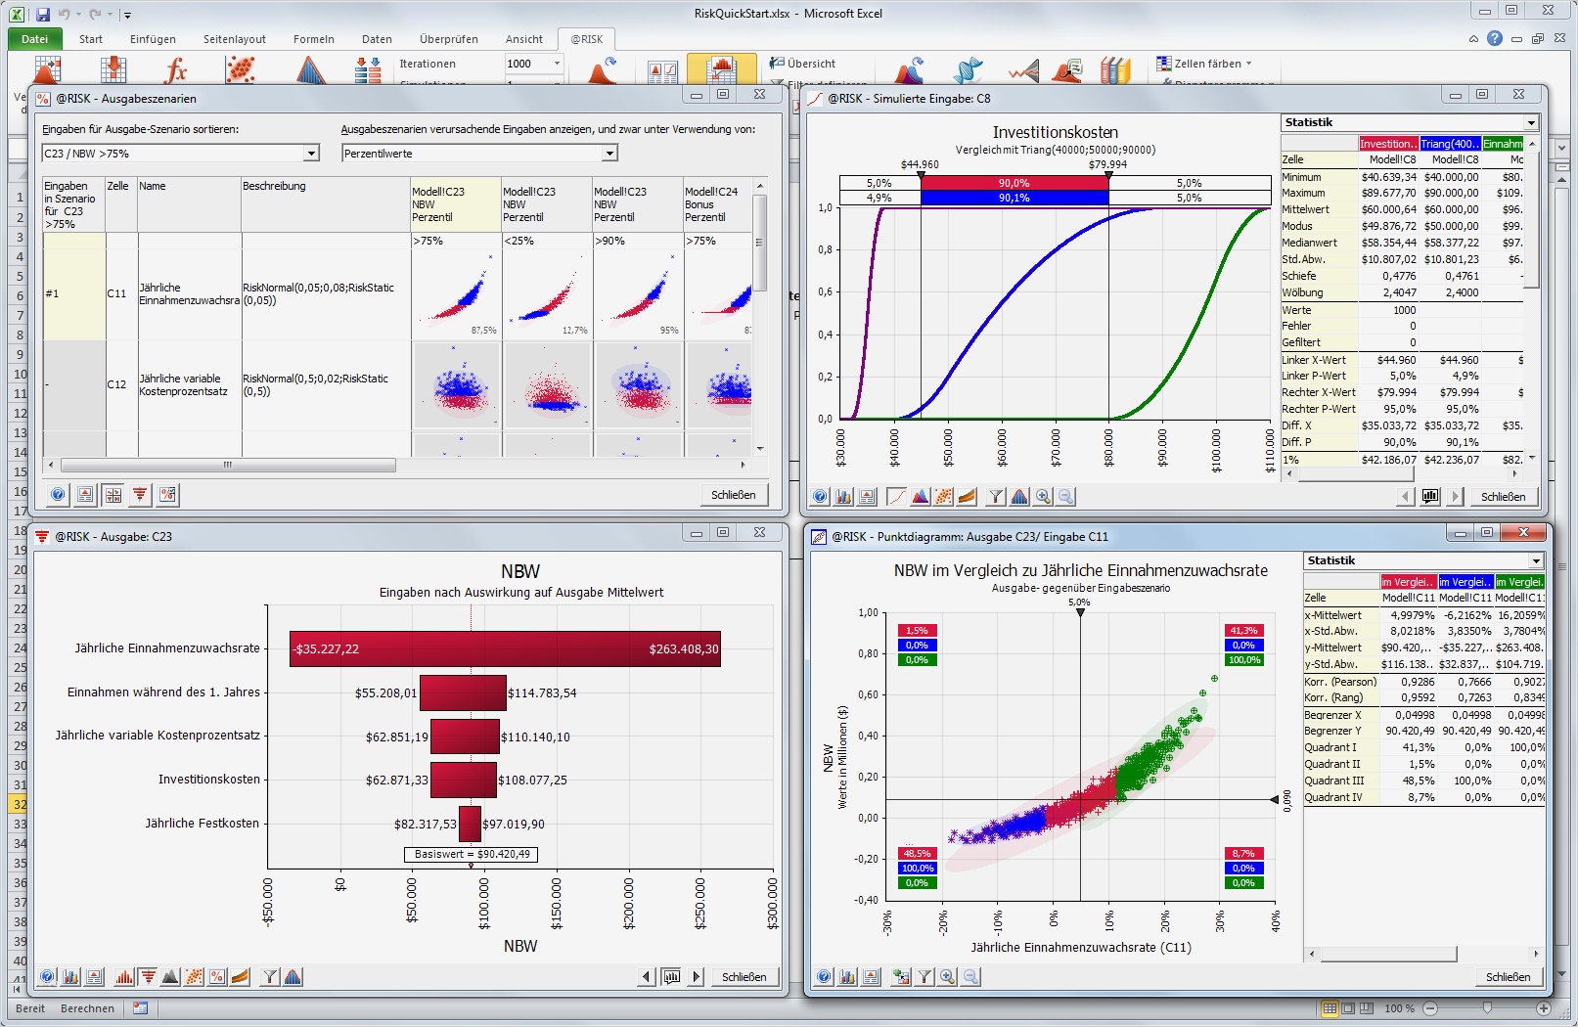Click the macro record icon in the status bar
The image size is (1578, 1027).
point(141,1008)
